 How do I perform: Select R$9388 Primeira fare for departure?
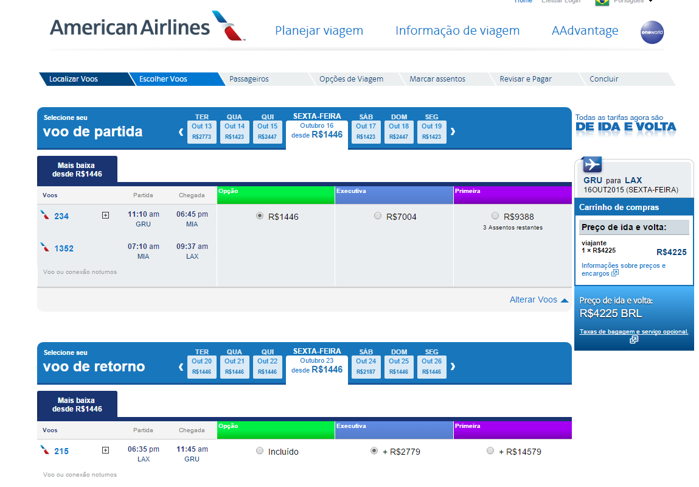coord(495,216)
